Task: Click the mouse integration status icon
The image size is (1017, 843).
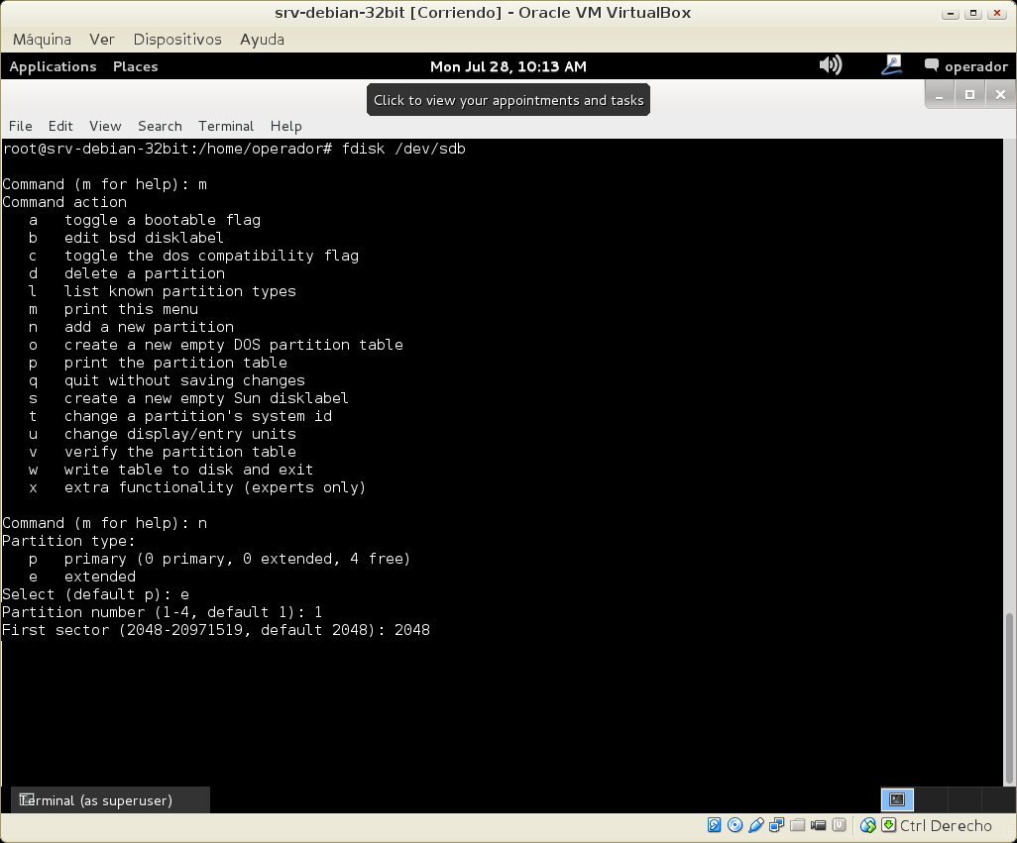Action: point(868,825)
